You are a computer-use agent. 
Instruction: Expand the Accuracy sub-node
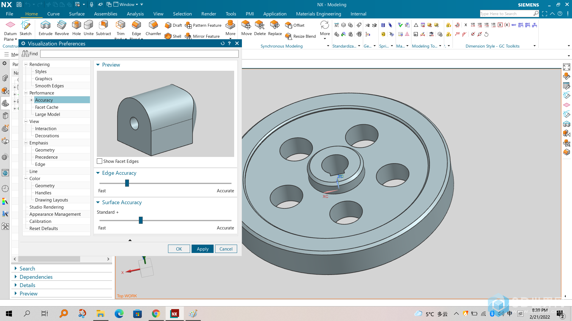31,100
